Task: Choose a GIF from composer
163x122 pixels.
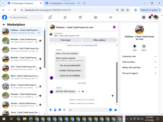Action: click(65, 110)
